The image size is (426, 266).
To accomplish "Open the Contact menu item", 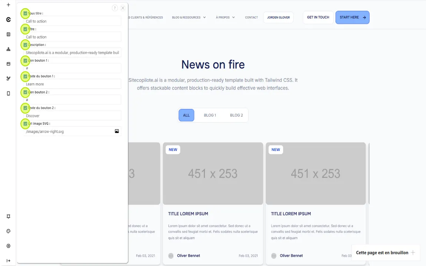I will [x=251, y=17].
